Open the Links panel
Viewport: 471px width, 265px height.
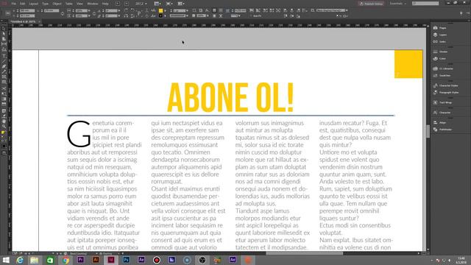tap(440, 42)
